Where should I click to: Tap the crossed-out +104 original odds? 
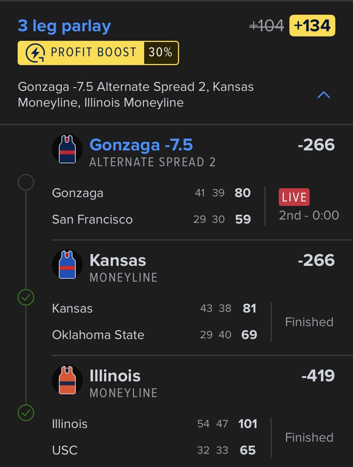coord(267,26)
